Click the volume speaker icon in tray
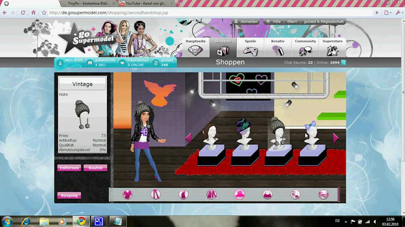This screenshot has width=405, height=227. click(375, 221)
